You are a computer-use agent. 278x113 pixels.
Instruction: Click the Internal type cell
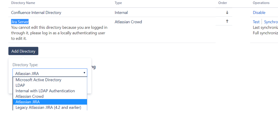121,13
